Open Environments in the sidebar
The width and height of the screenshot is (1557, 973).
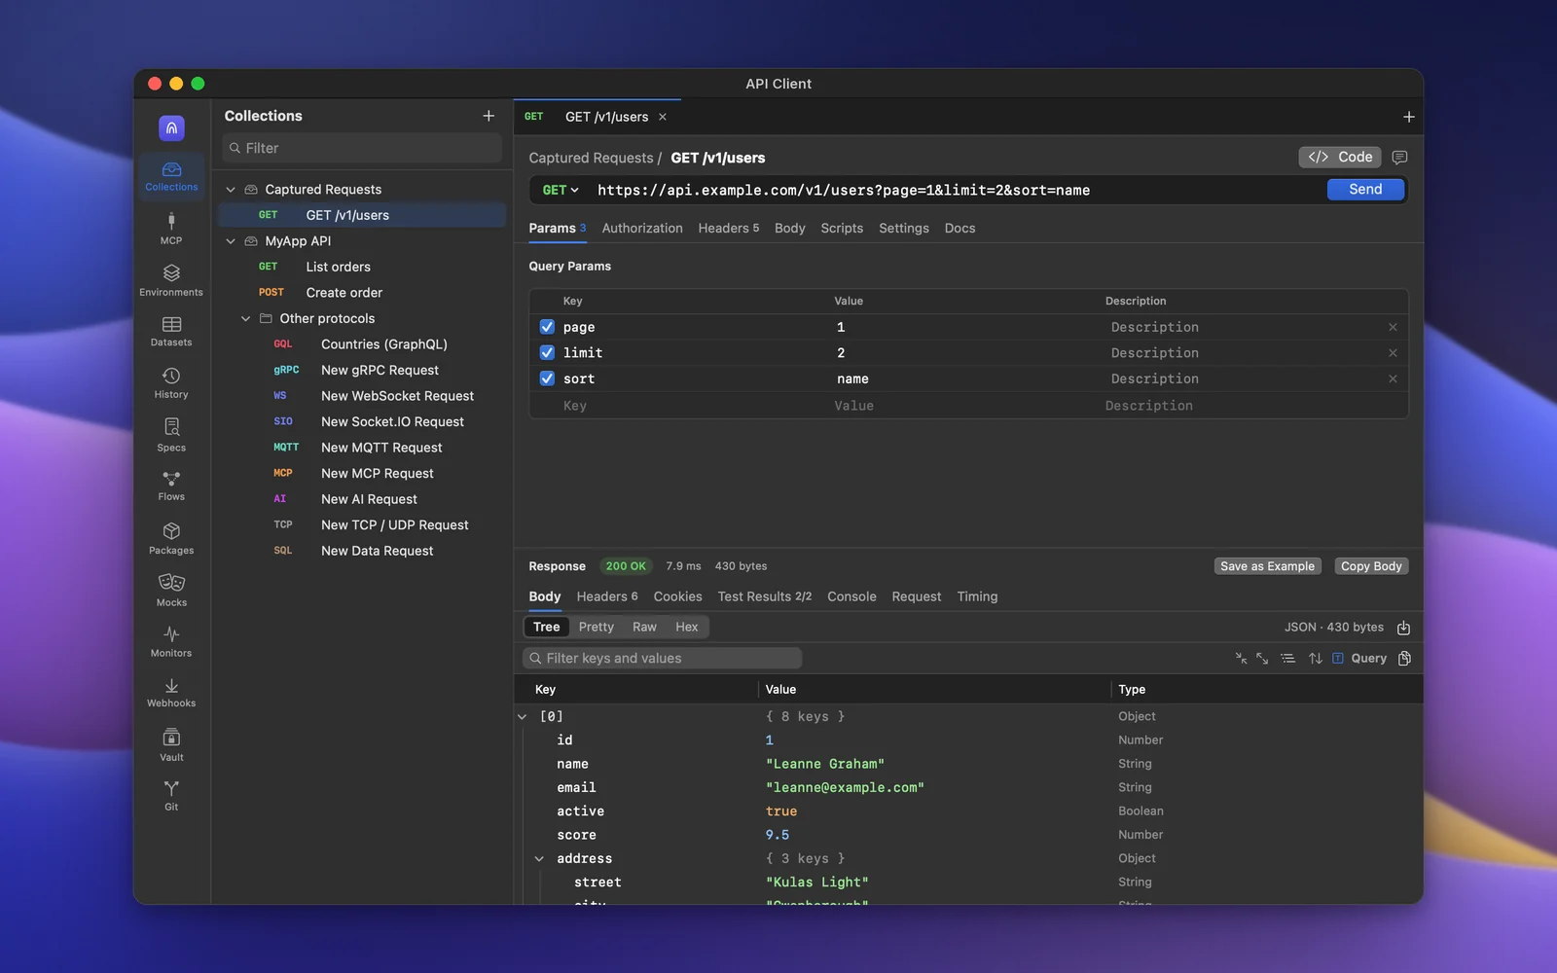coord(171,281)
